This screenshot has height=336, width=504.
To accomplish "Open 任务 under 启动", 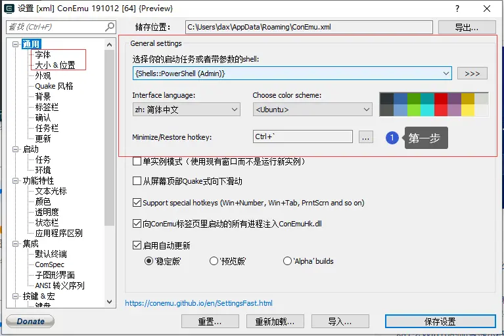I will click(43, 160).
